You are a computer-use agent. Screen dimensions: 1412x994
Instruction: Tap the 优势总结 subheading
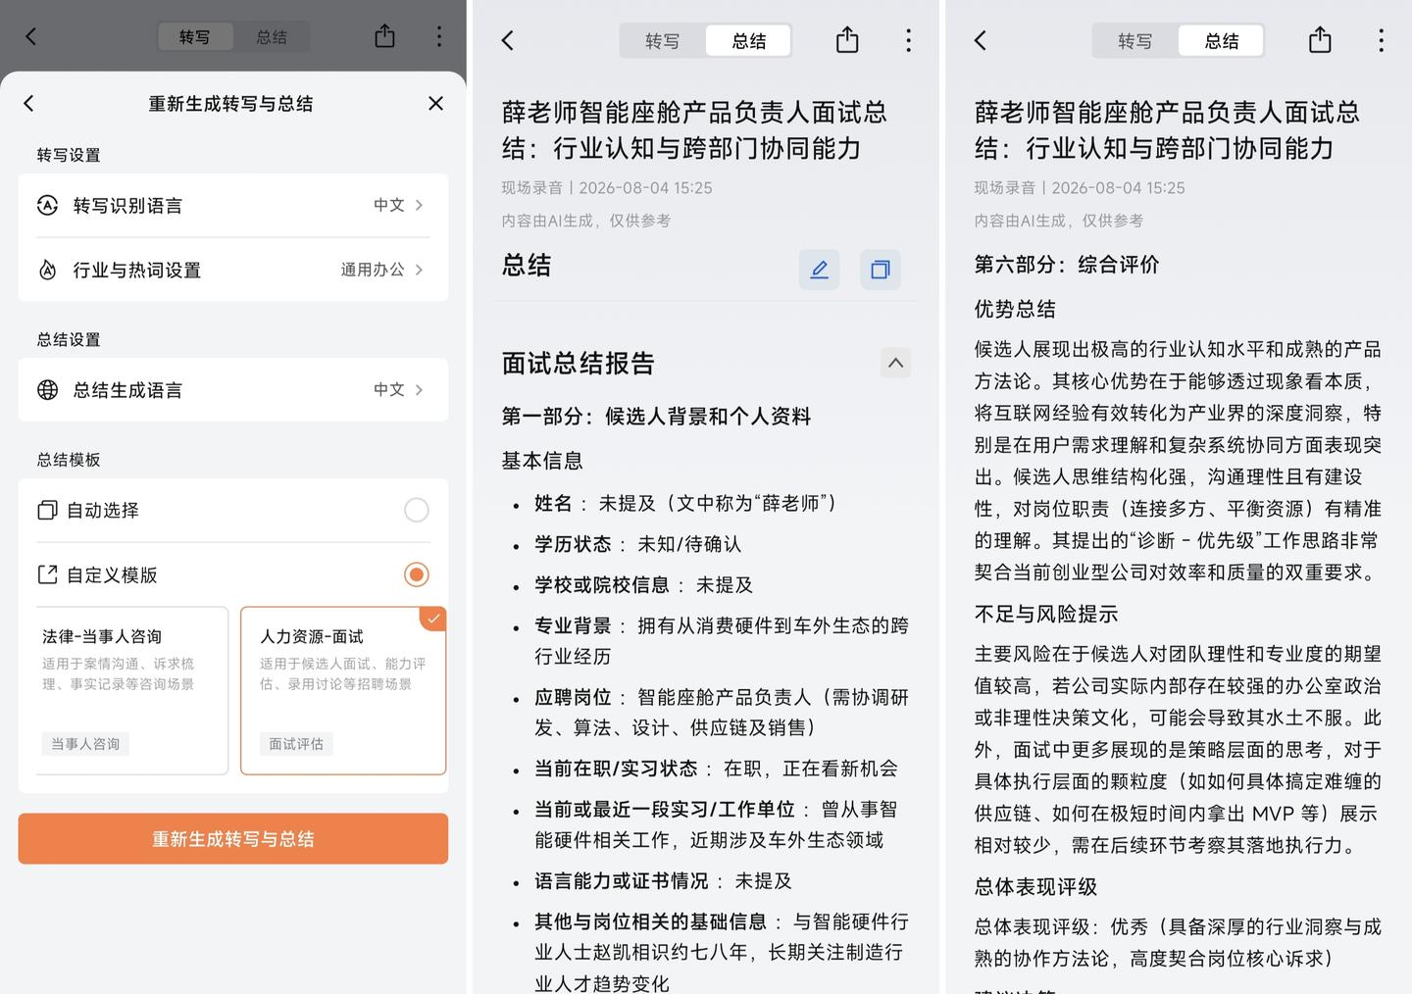[x=1015, y=309]
